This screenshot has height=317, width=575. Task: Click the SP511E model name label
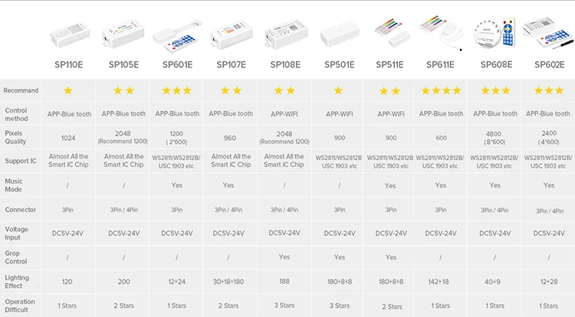pos(391,64)
